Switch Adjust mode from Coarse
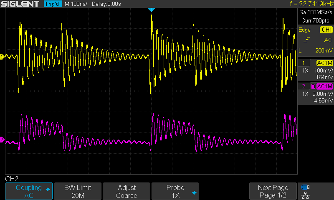The height and width of the screenshot is (200, 334). pyautogui.click(x=127, y=191)
